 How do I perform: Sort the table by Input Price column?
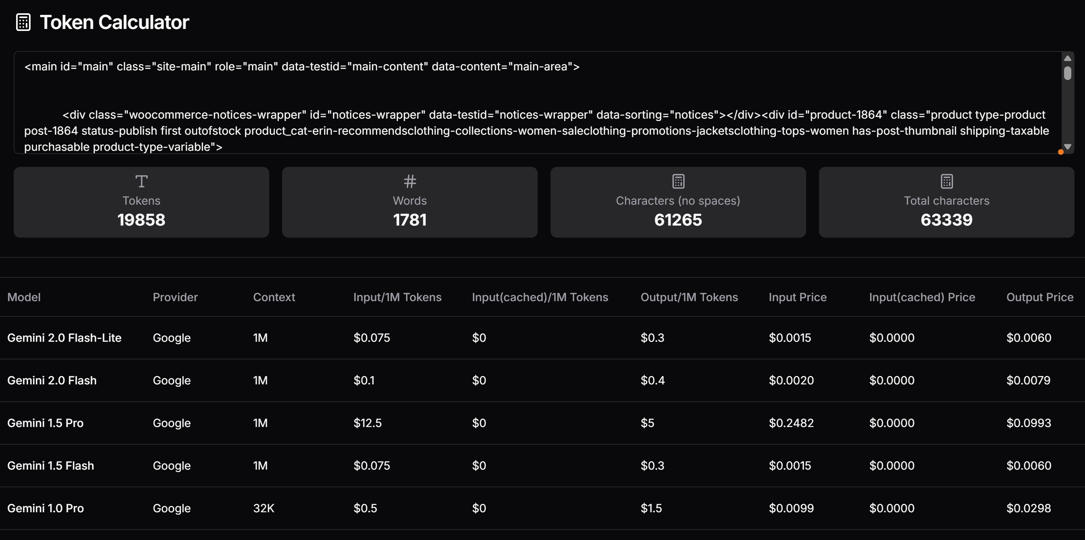tap(797, 297)
